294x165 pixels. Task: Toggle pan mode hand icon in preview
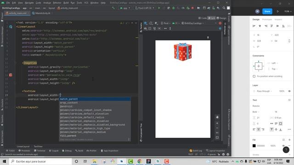(x=217, y=117)
